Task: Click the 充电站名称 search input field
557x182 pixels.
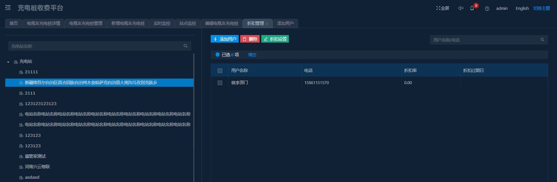Action: point(95,46)
